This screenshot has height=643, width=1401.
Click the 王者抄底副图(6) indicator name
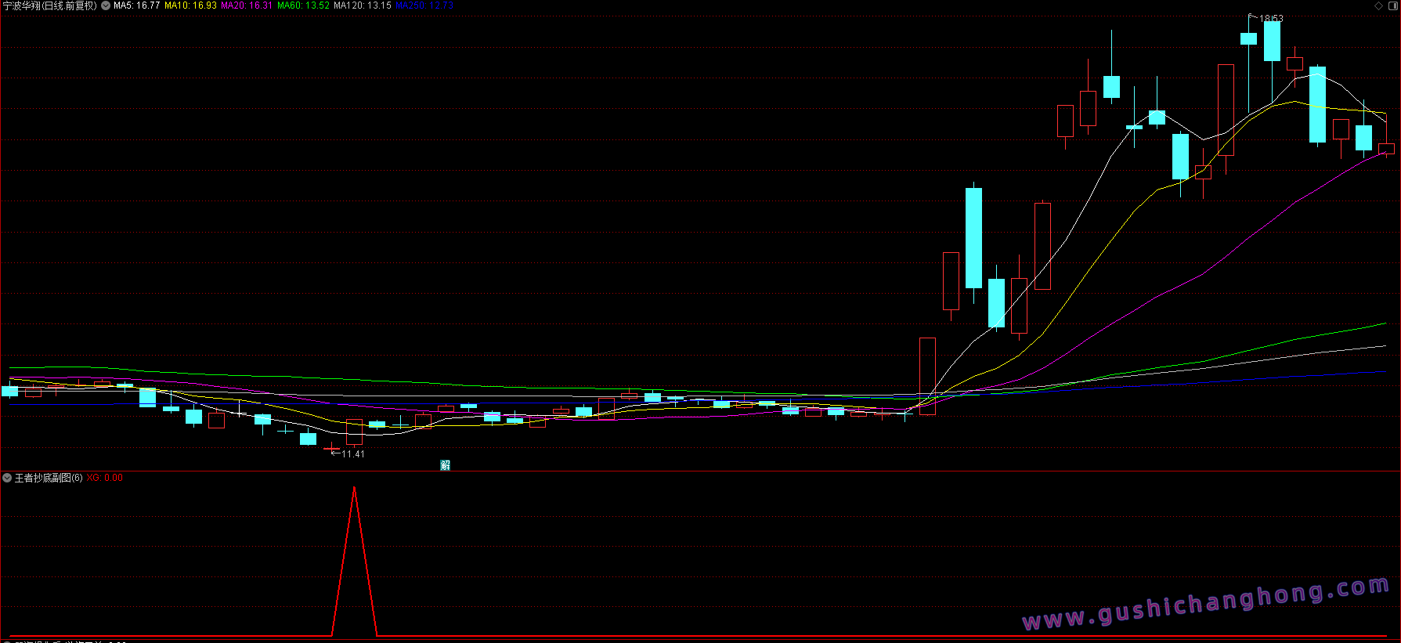click(x=49, y=478)
